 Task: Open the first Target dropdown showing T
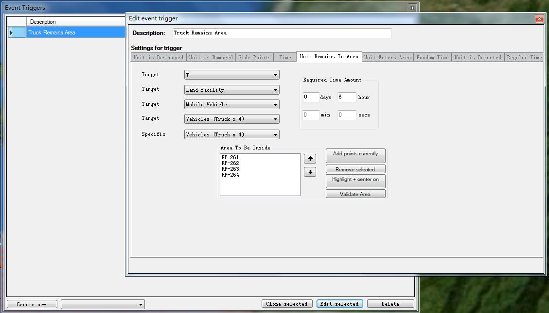point(232,75)
